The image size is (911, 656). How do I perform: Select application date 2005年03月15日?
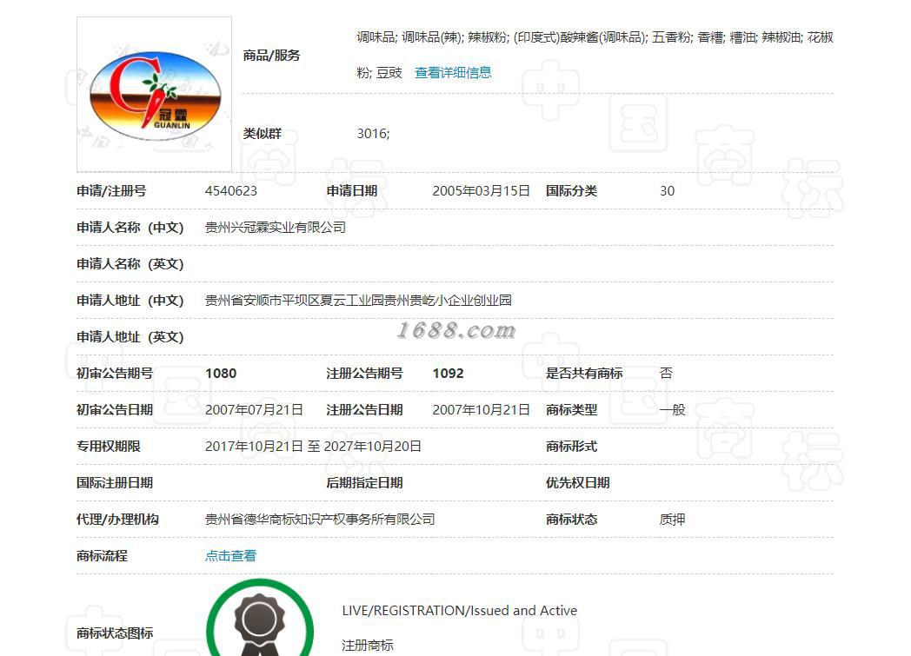tap(481, 191)
